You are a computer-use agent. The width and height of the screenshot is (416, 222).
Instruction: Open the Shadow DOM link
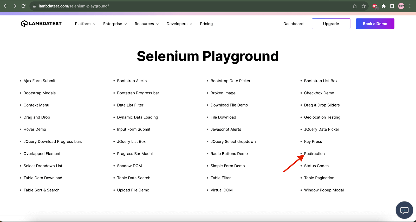[x=129, y=166]
